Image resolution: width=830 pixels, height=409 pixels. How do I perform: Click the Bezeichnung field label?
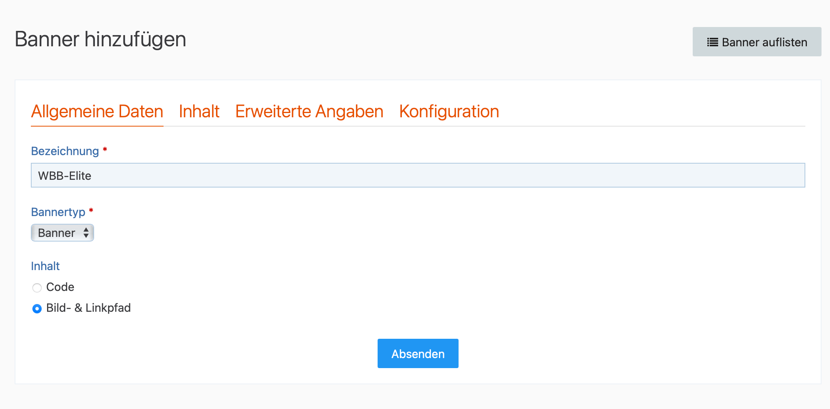(x=65, y=151)
